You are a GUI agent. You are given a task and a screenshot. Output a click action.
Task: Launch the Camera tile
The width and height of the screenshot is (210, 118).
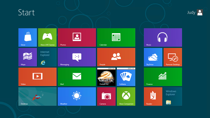106,96
